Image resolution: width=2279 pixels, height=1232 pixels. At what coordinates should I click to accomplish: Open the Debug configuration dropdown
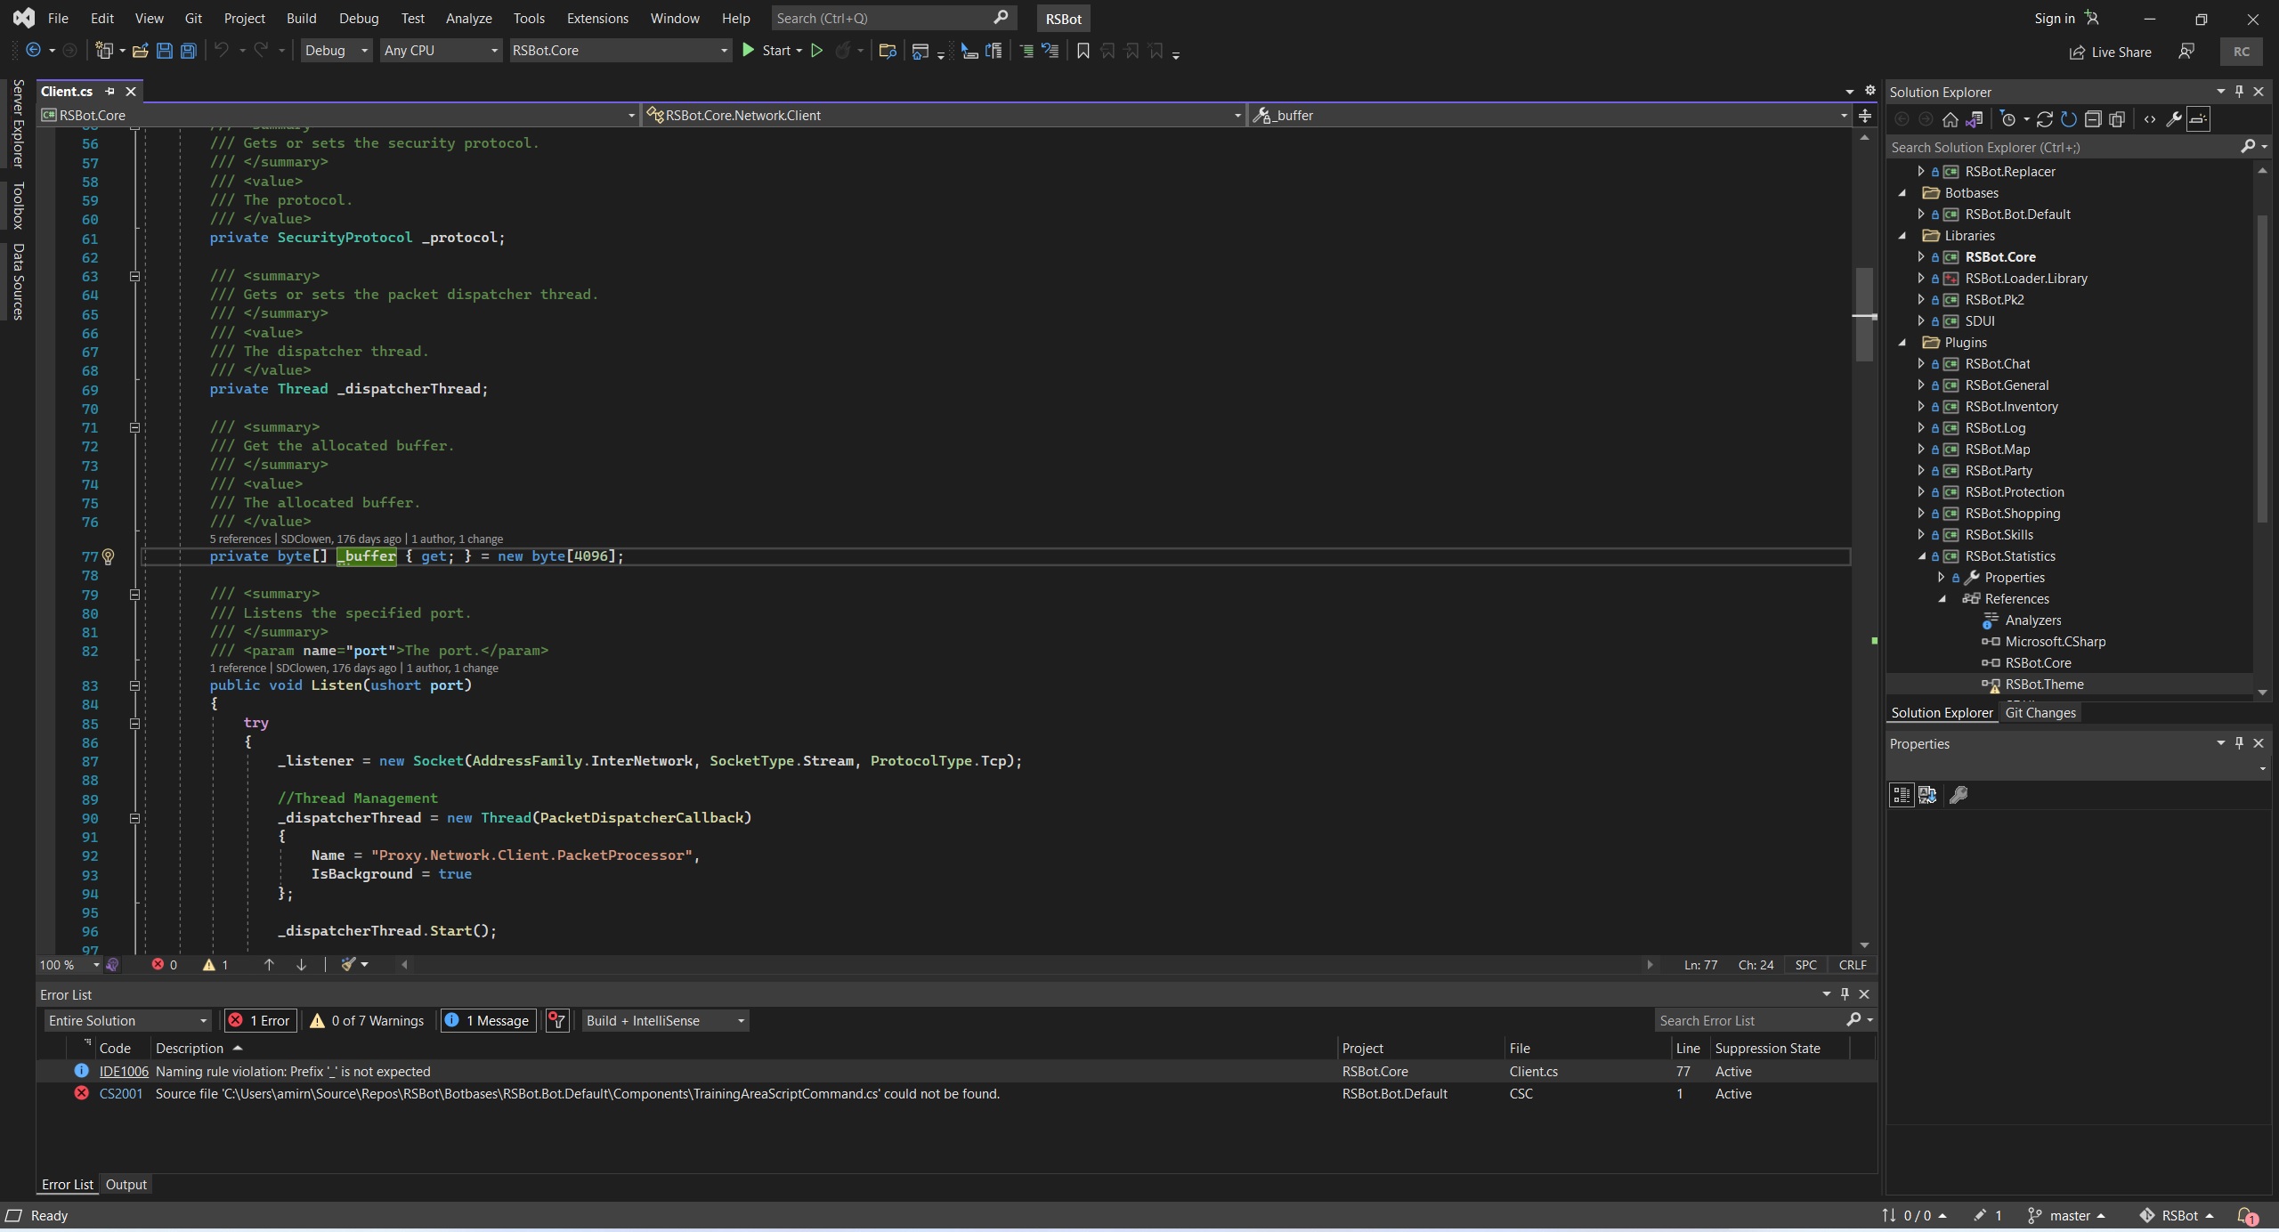coord(337,51)
